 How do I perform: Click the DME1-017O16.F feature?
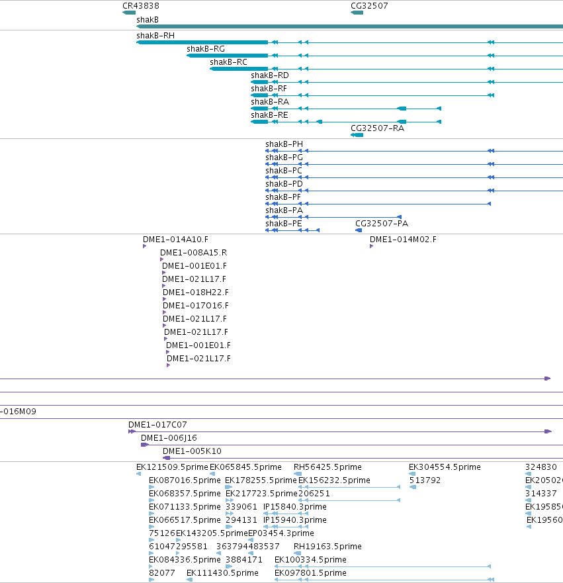point(164,312)
